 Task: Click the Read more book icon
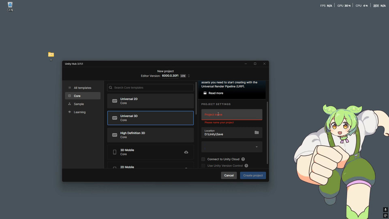[205, 93]
